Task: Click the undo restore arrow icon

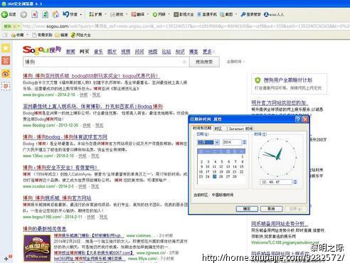Action: click(66, 14)
